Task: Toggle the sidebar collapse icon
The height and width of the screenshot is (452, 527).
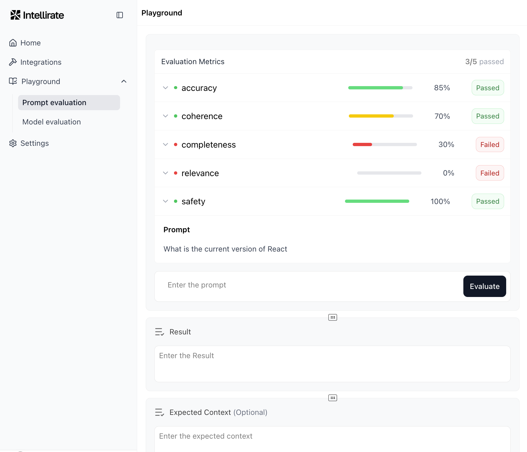Action: (x=120, y=15)
